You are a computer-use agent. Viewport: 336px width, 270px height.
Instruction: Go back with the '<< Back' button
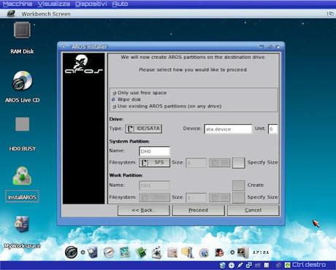point(144,210)
